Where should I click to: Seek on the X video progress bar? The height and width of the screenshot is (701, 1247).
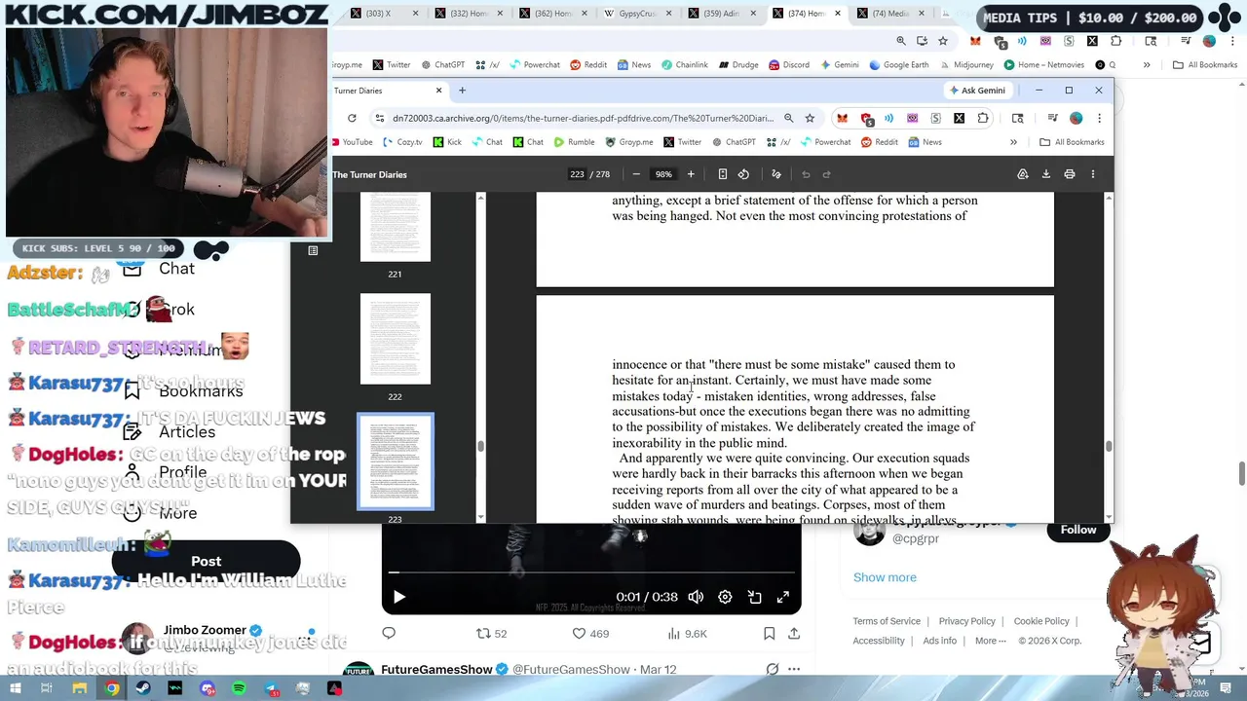(590, 572)
